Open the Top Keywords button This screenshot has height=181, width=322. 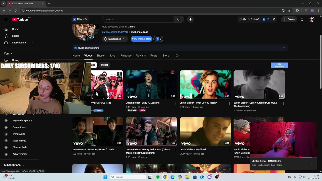[x=279, y=65]
